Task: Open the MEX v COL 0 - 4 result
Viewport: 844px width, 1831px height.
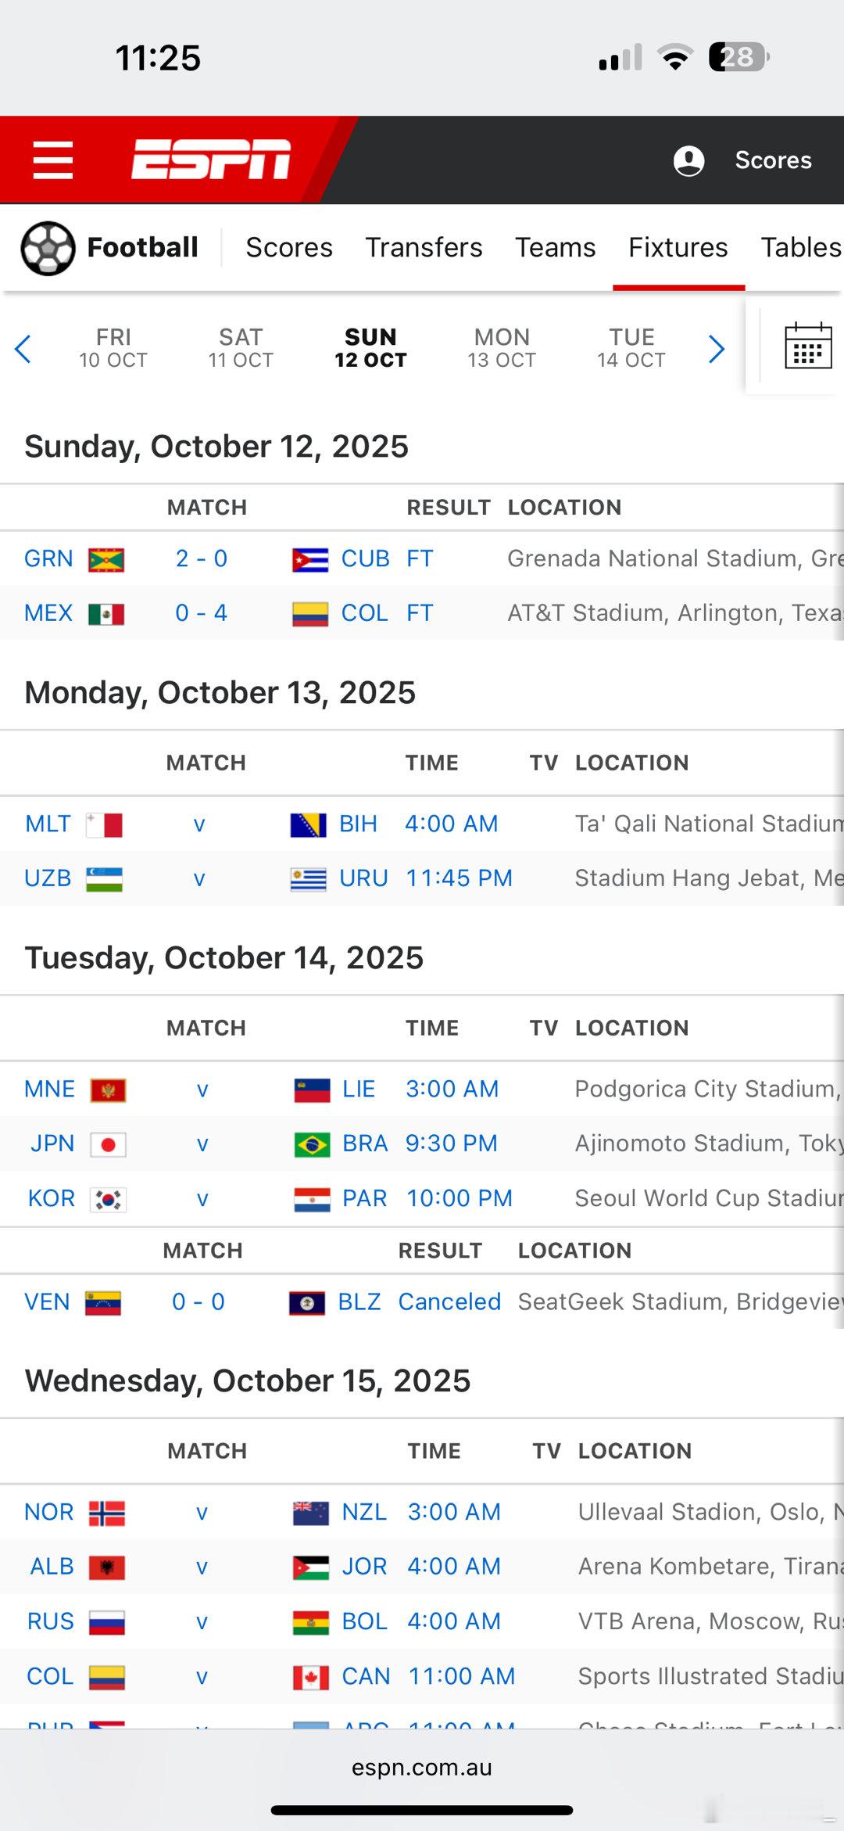Action: tap(201, 613)
